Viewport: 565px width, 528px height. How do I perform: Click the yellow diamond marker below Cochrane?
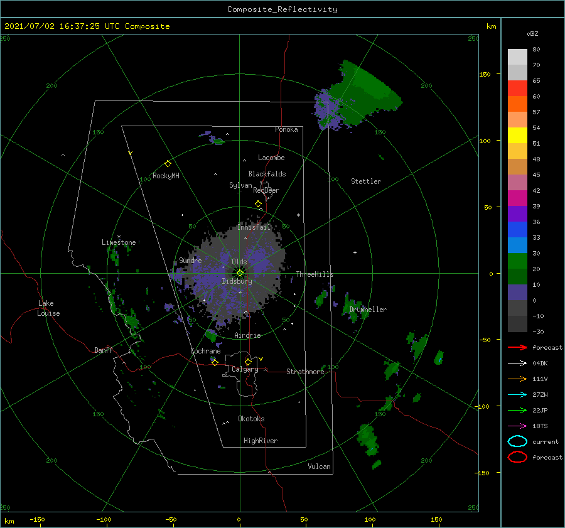(215, 362)
